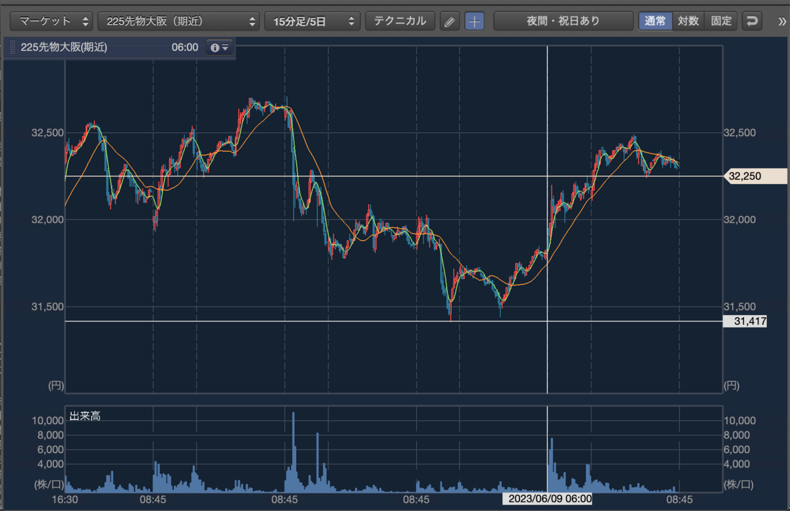Click the right 32,500 axis value
This screenshot has height=511, width=790.
pos(739,132)
